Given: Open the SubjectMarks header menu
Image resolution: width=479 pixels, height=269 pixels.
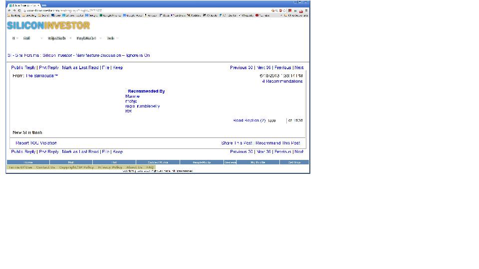Looking at the screenshot, I should pyautogui.click(x=57, y=38).
